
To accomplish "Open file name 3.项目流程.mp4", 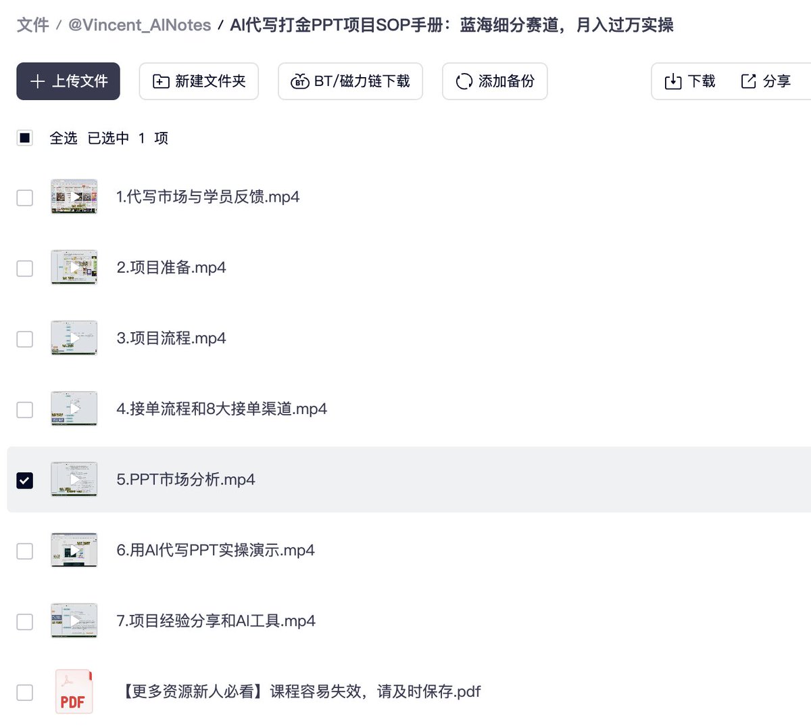I will (x=171, y=338).
